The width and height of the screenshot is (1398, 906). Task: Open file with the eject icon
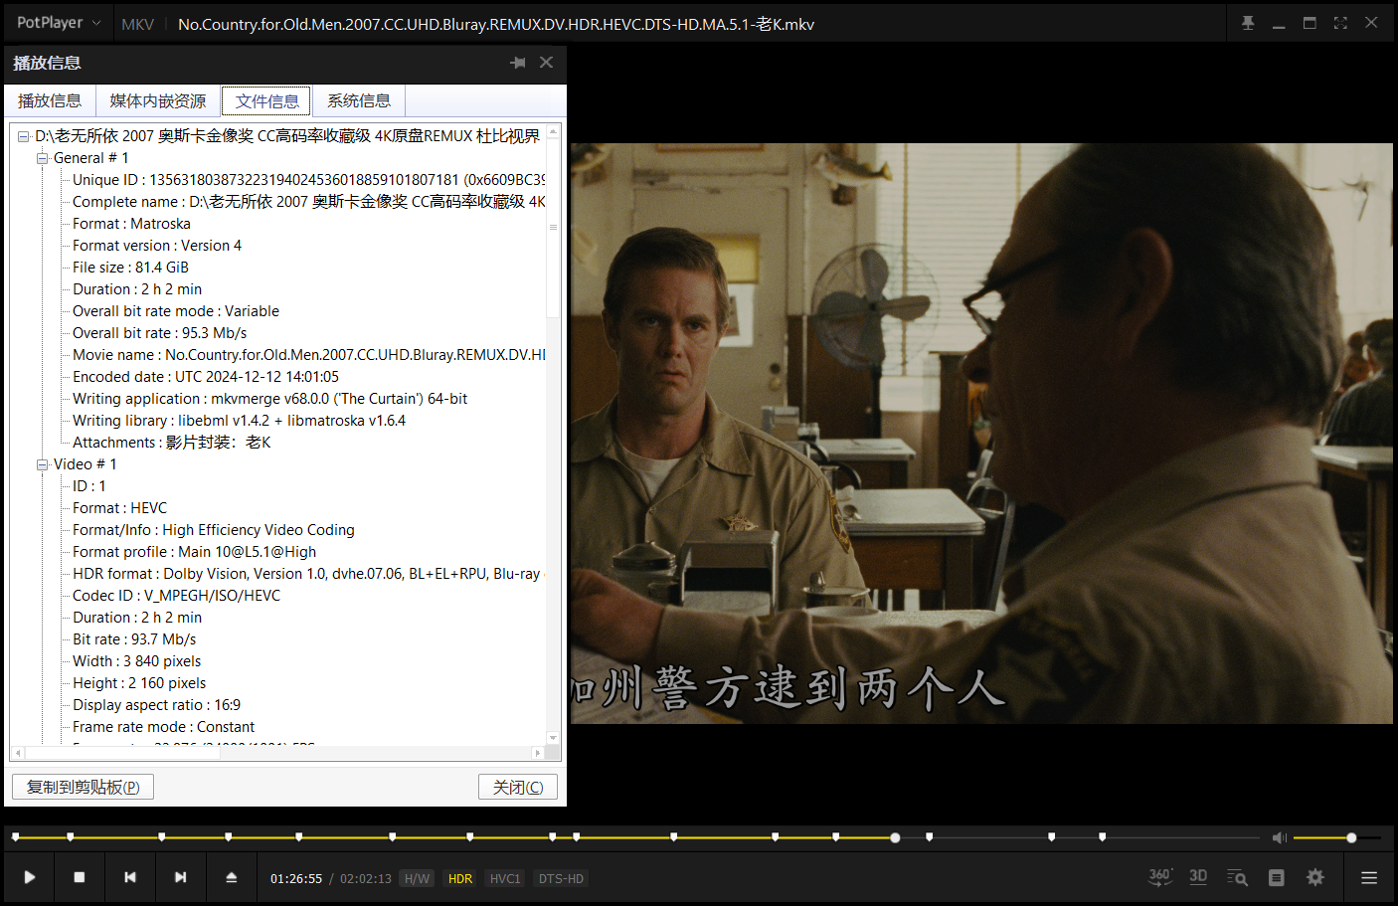(x=231, y=877)
